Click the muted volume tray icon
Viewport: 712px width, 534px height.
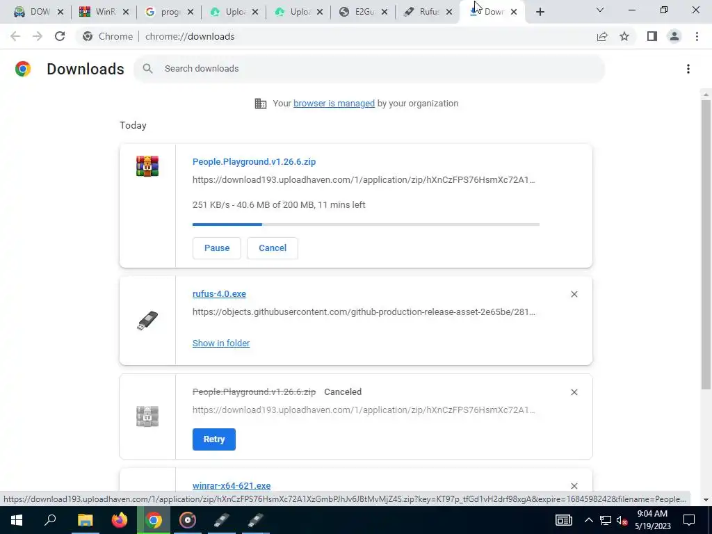coord(622,520)
